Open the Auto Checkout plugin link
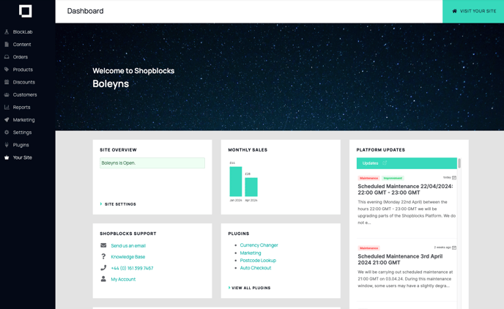Screen dimensions: 504x309 [256, 268]
